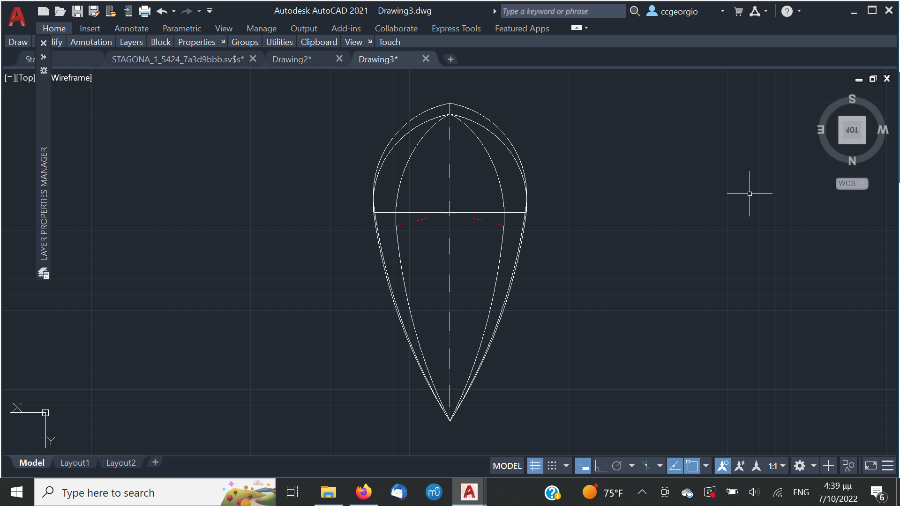Add a new layout with plus button
900x506 pixels.
155,462
